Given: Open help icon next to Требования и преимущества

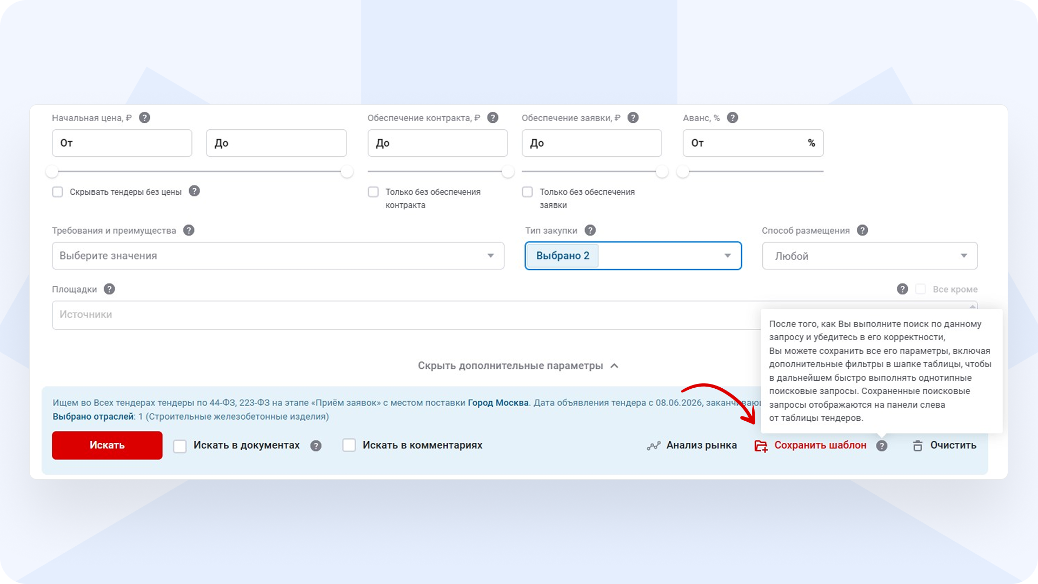Looking at the screenshot, I should coord(189,230).
